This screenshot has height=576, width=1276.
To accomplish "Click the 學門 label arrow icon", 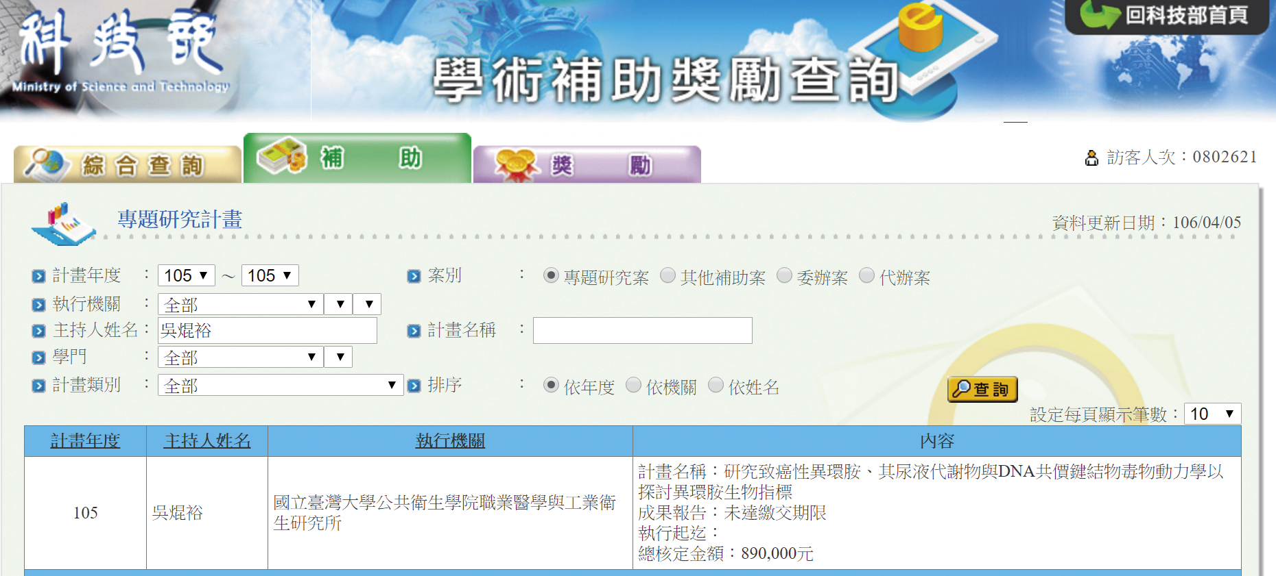I will (38, 358).
